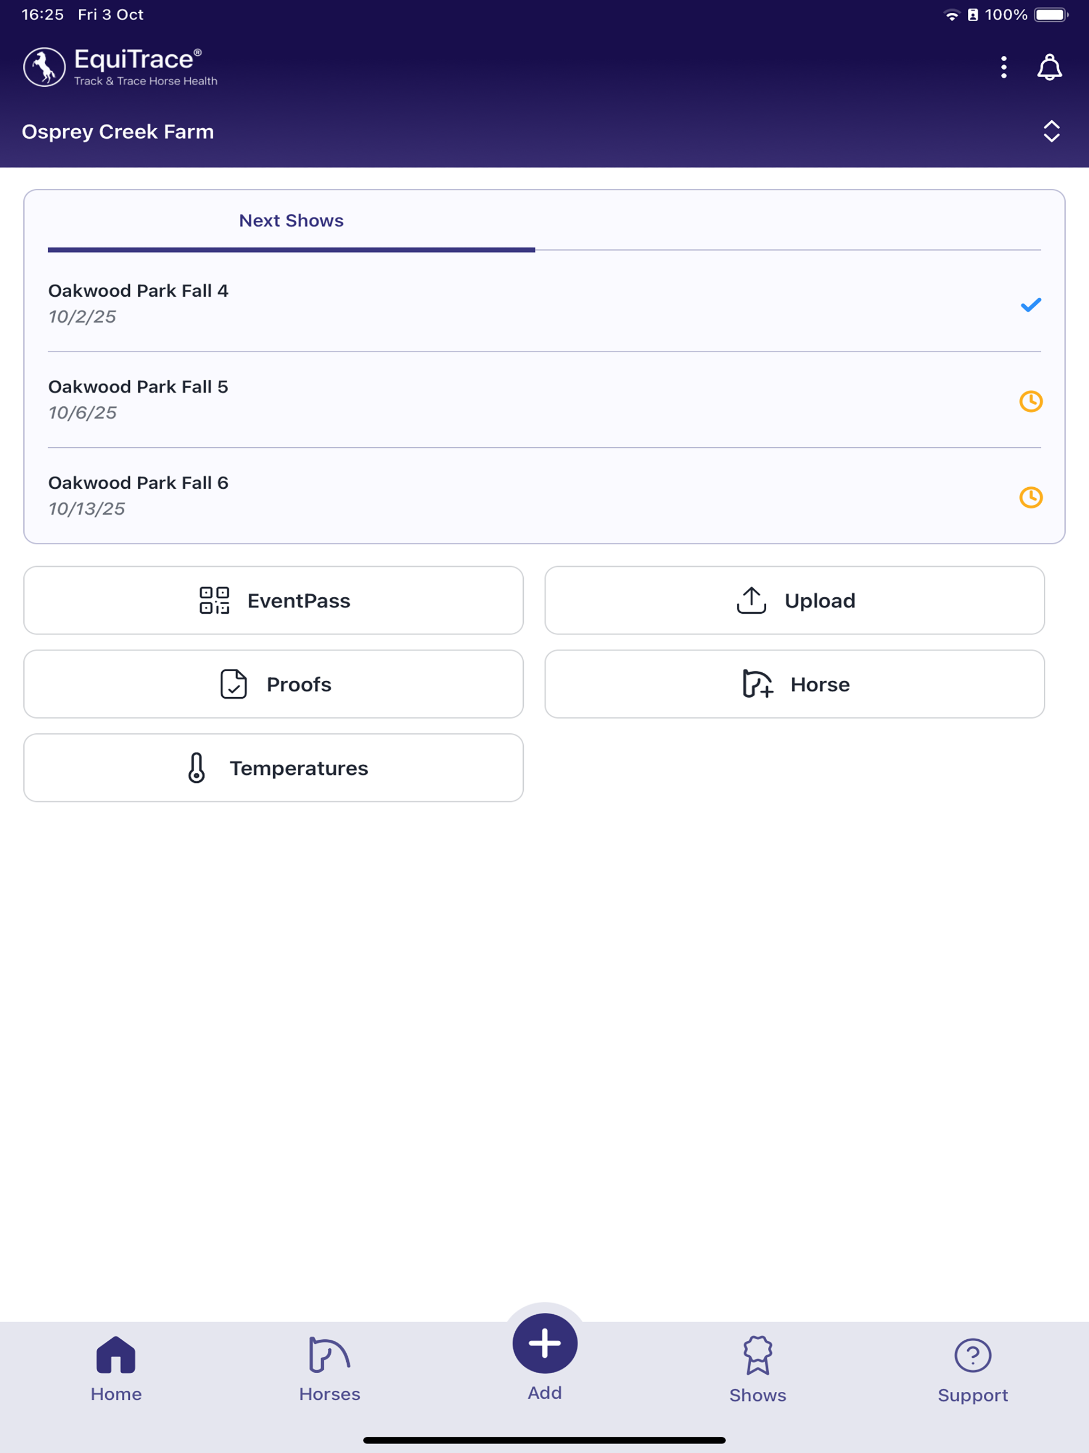The image size is (1089, 1453).
Task: Tap the EquiTrace horse logo
Action: point(44,67)
